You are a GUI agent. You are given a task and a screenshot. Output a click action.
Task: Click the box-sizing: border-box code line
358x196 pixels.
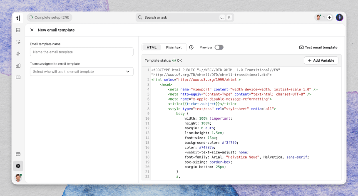click(x=208, y=162)
